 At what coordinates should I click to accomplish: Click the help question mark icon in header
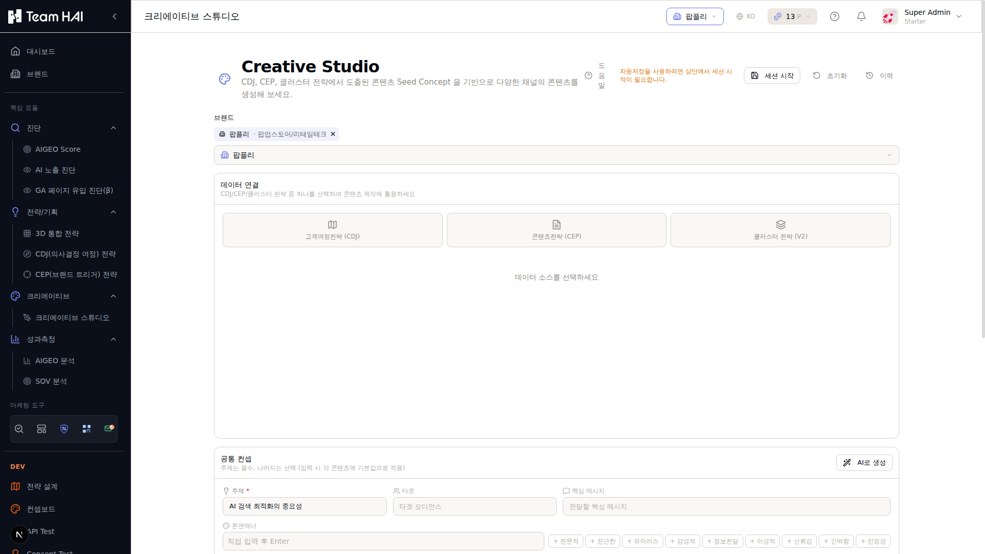[x=835, y=16]
